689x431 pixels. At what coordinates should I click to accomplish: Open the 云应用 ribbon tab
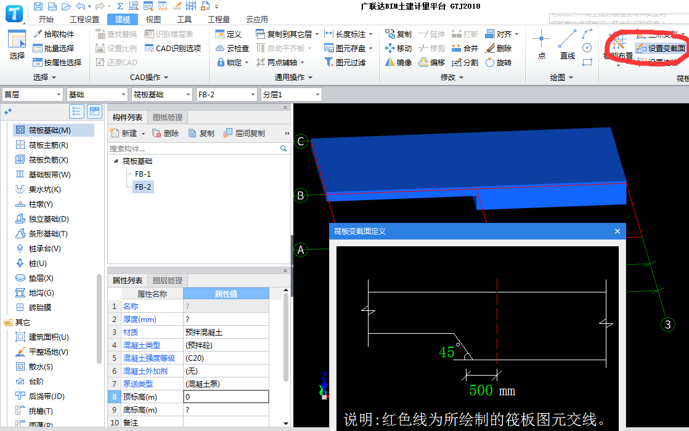(x=256, y=19)
